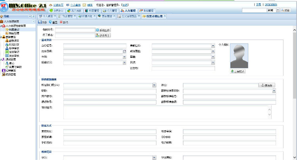Open 标准制定 tree item
The height and width of the screenshot is (160, 297).
point(12,44)
